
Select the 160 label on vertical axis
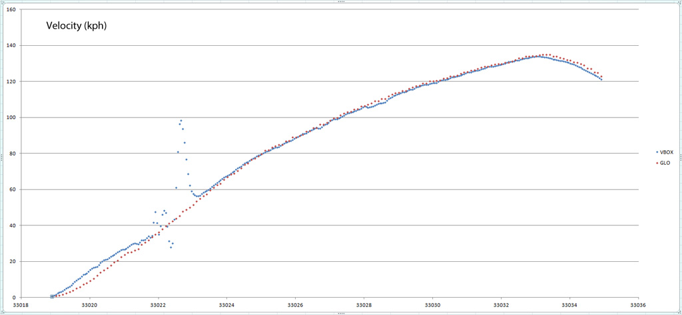pos(11,10)
